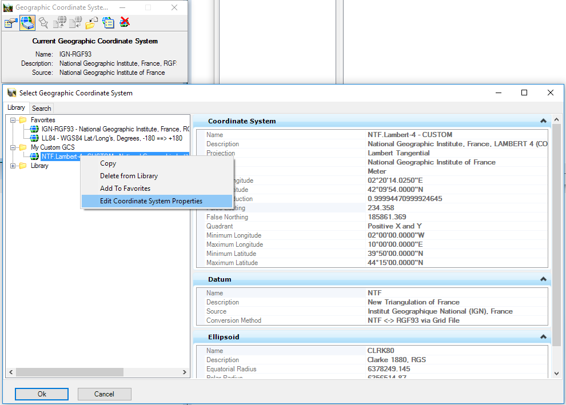566x405 pixels.
Task: Collapse the Favorites tree node
Action: pyautogui.click(x=13, y=120)
